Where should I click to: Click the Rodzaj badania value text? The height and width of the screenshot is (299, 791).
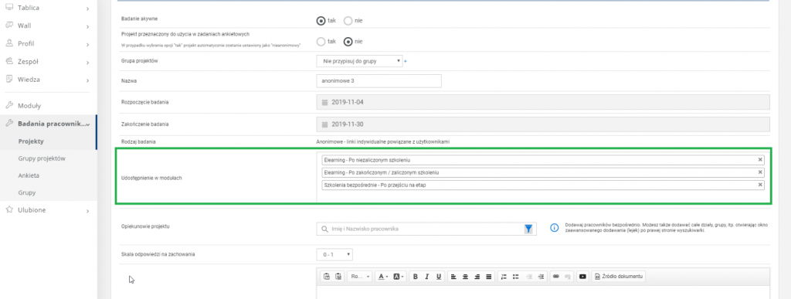pyautogui.click(x=382, y=141)
